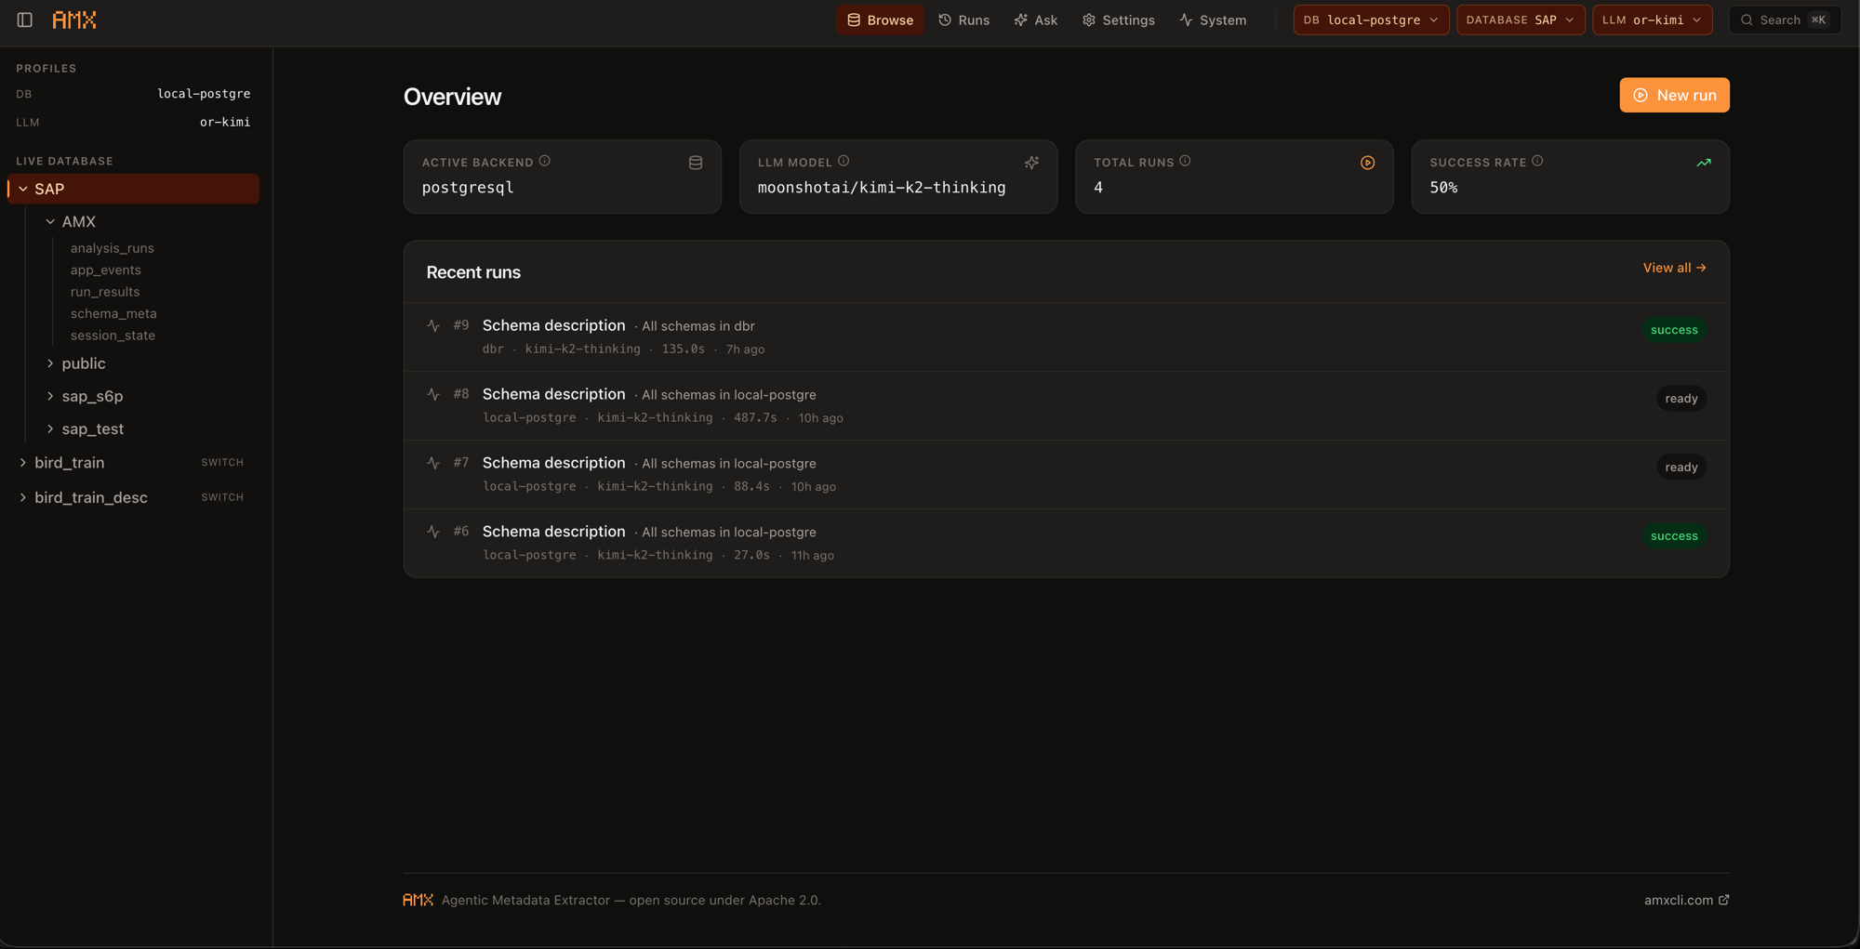The width and height of the screenshot is (1860, 949).
Task: Open the LLM or-kimi dropdown
Action: 1652,20
